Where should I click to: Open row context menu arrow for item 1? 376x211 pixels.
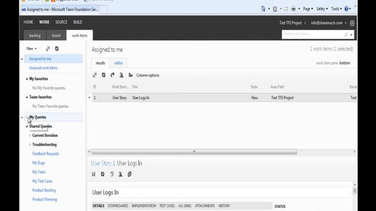[x=89, y=98]
